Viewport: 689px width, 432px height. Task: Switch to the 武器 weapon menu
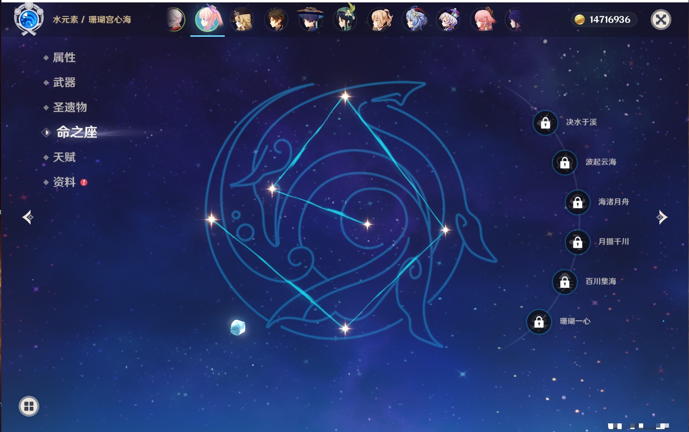(x=64, y=83)
